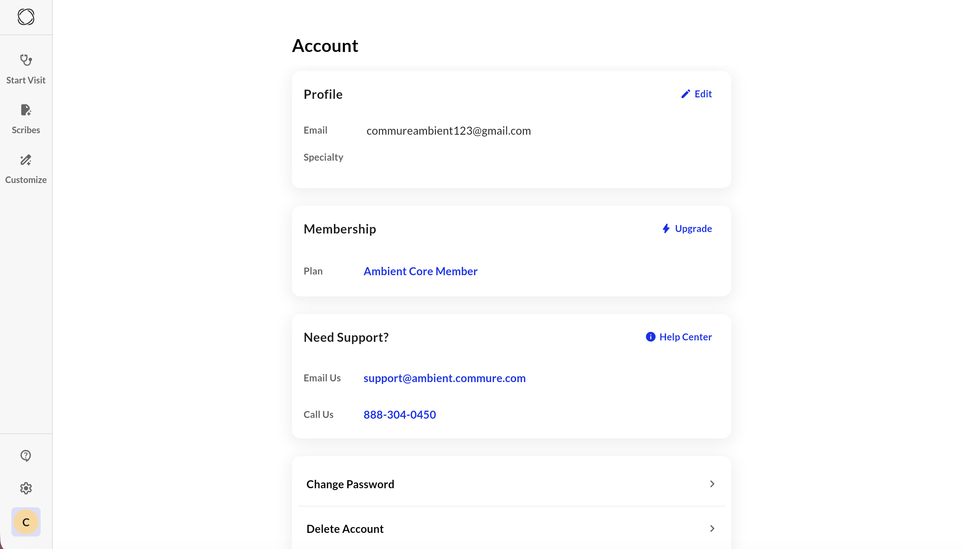Open the Help Center link
Image resolution: width=963 pixels, height=549 pixels.
point(685,337)
